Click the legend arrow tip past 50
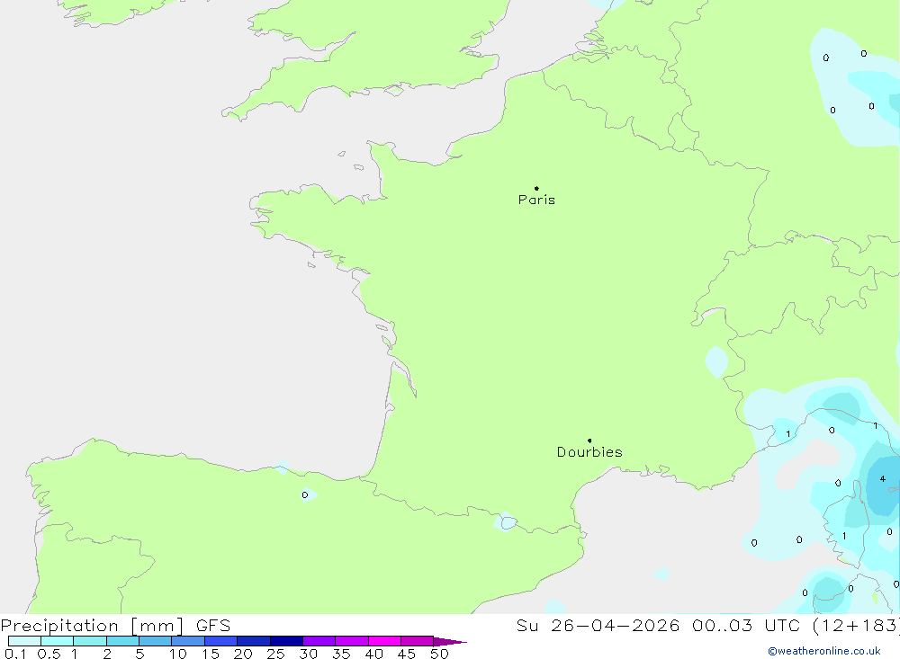 [451, 641]
